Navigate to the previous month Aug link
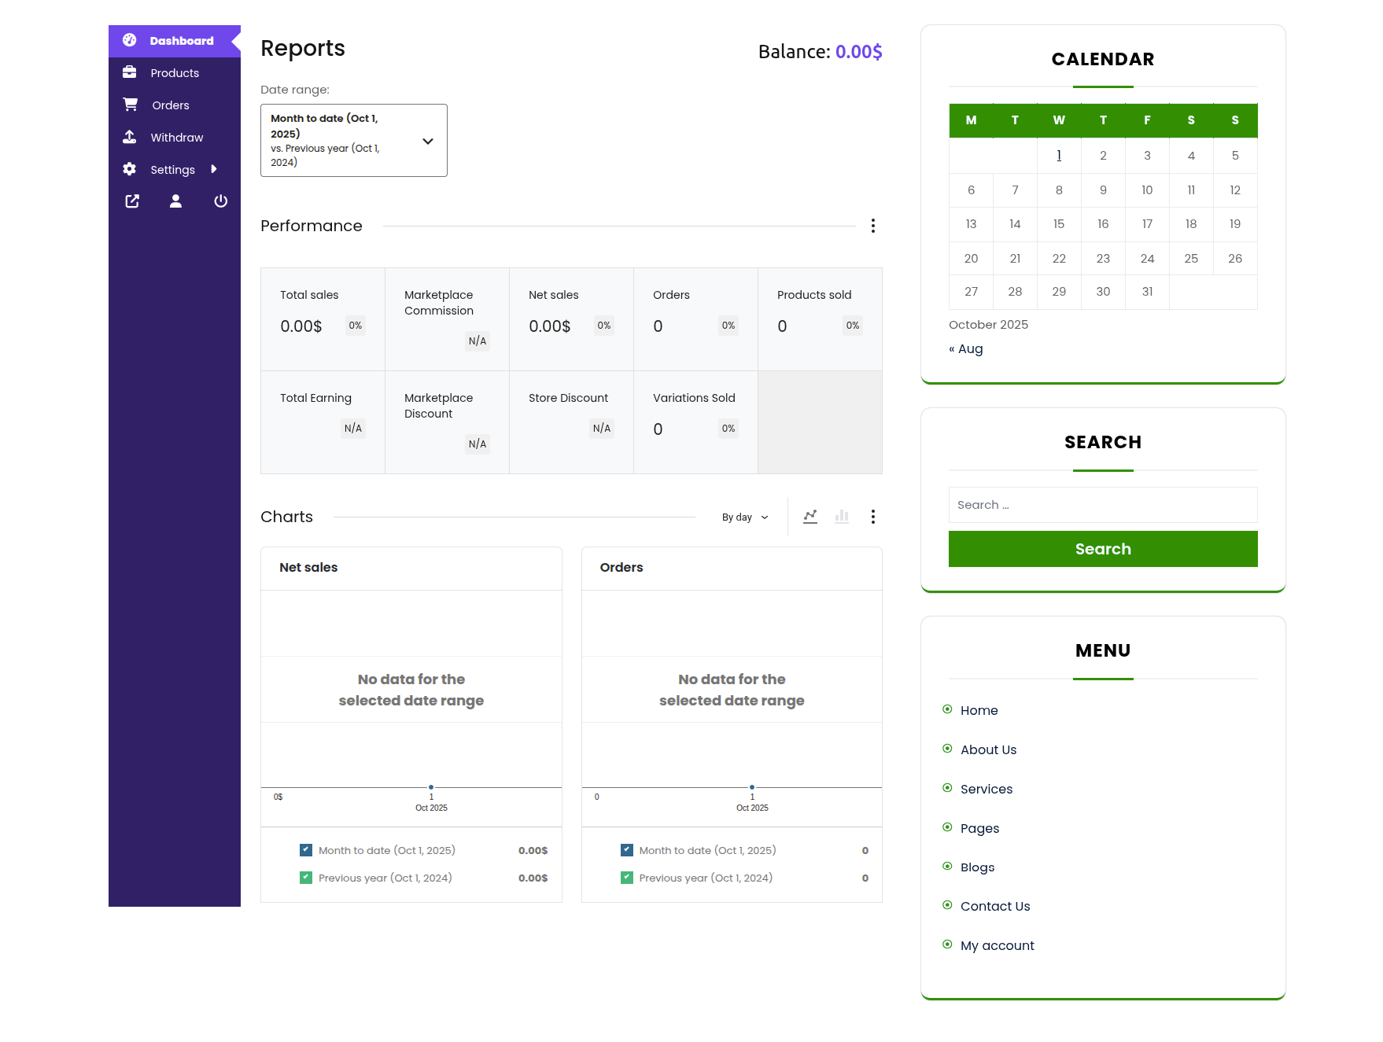This screenshot has height=1042, width=1383. 967,349
